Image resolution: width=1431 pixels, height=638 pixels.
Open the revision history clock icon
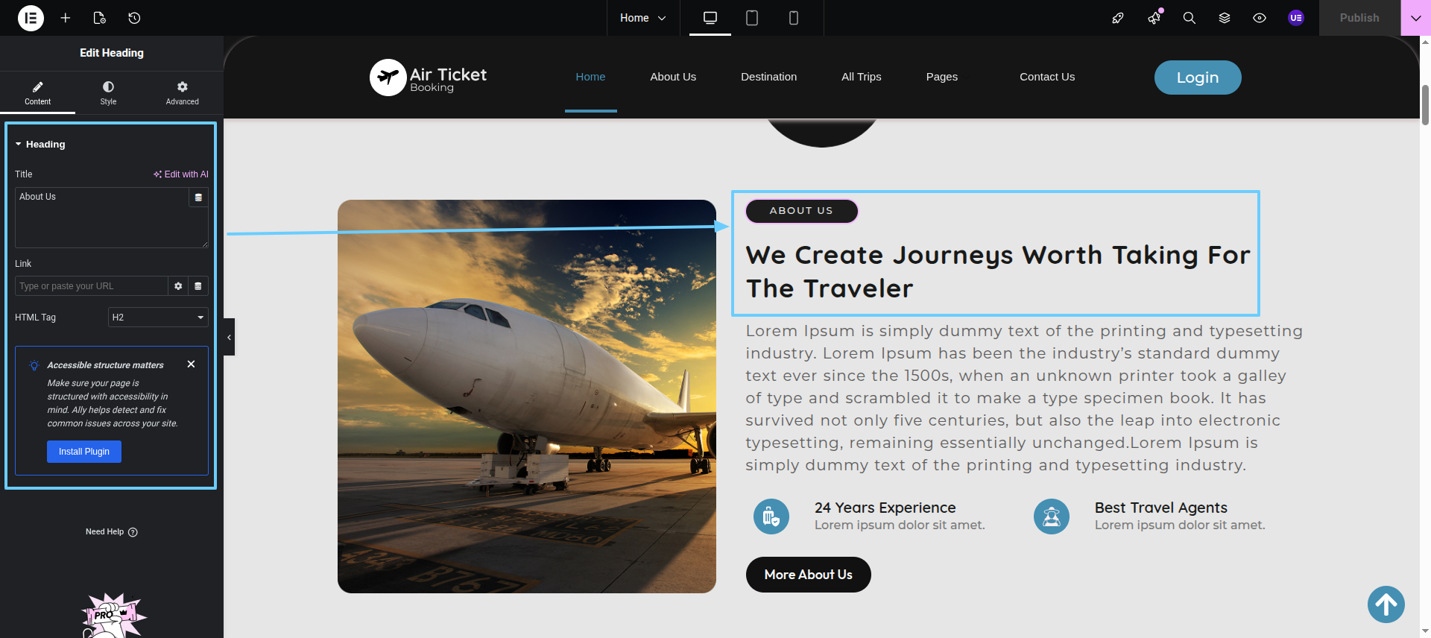tap(134, 18)
